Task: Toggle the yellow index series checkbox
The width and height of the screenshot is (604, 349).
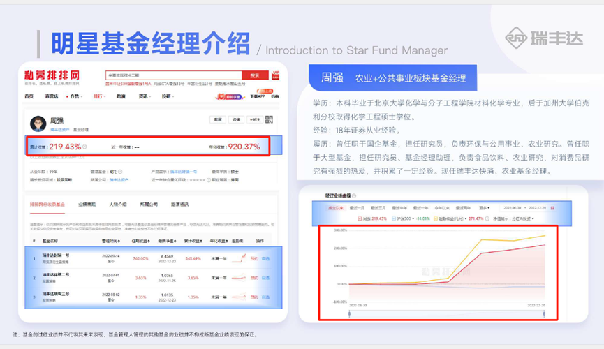Action: pyautogui.click(x=436, y=218)
